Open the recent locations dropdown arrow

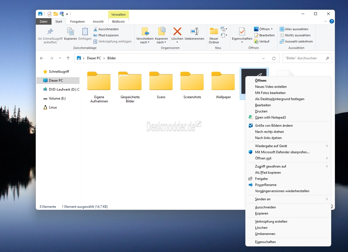[60, 58]
